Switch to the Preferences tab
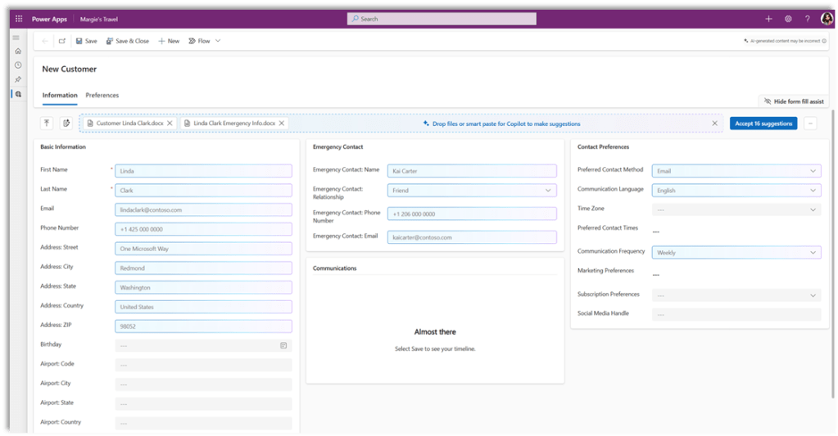Image resolution: width=838 pixels, height=436 pixels. pos(102,96)
